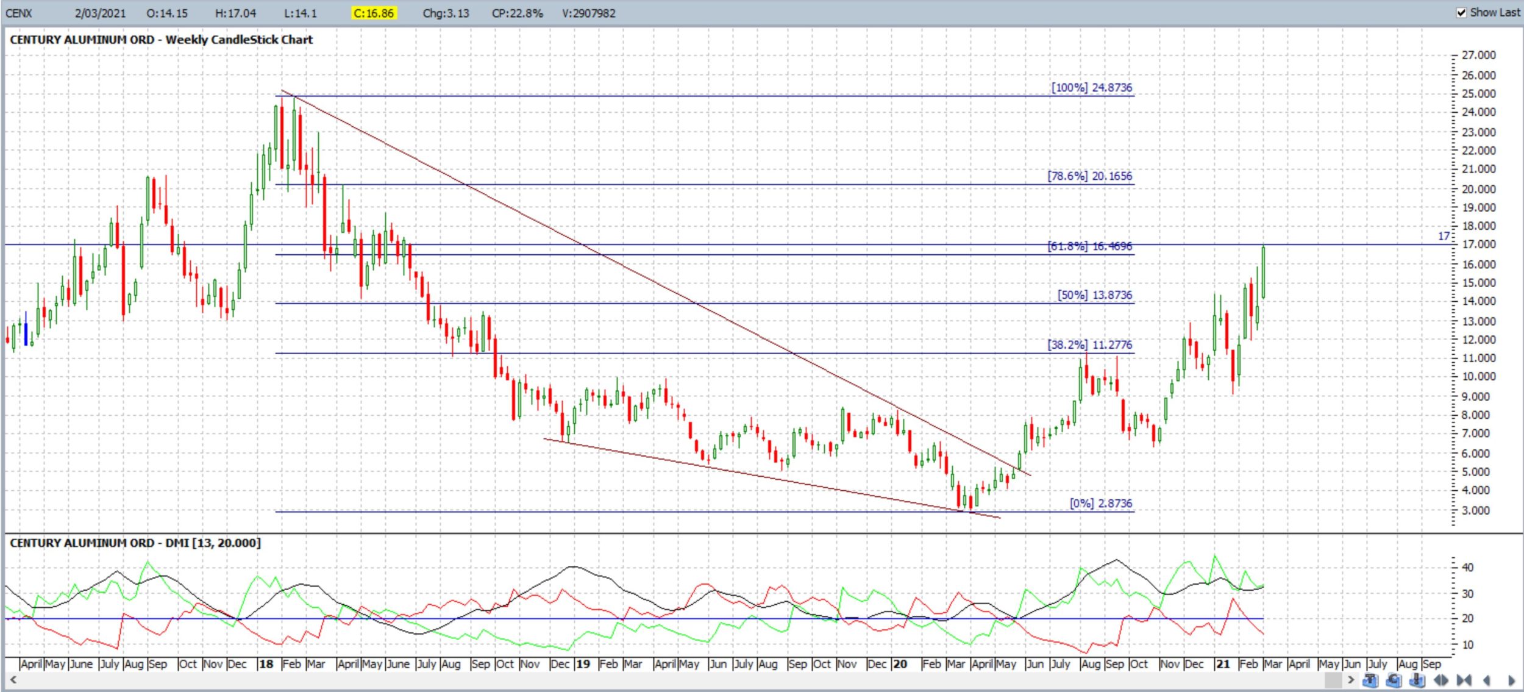
Task: Click the [100%] 24.8736 Fibonacci label
Action: (x=1091, y=87)
